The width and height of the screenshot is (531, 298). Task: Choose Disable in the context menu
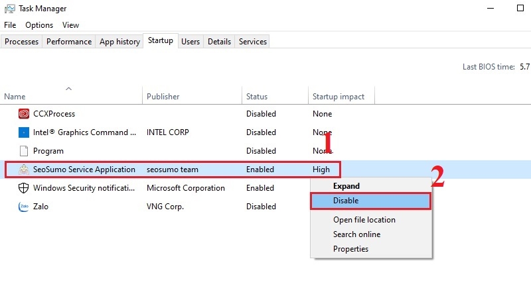pos(371,201)
